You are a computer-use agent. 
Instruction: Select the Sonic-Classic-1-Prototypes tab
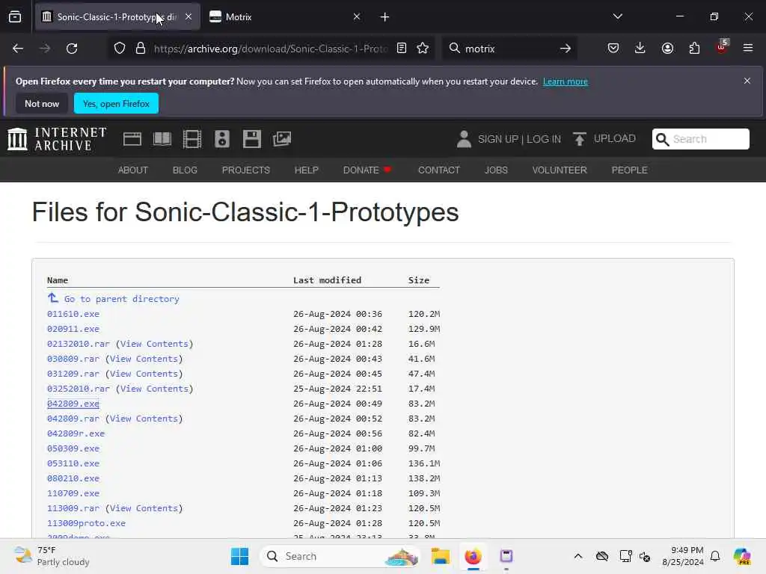point(117,16)
